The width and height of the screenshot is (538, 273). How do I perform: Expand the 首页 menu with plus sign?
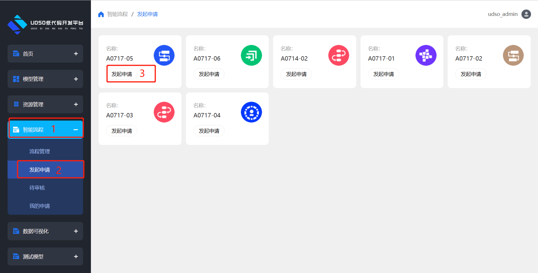point(76,54)
